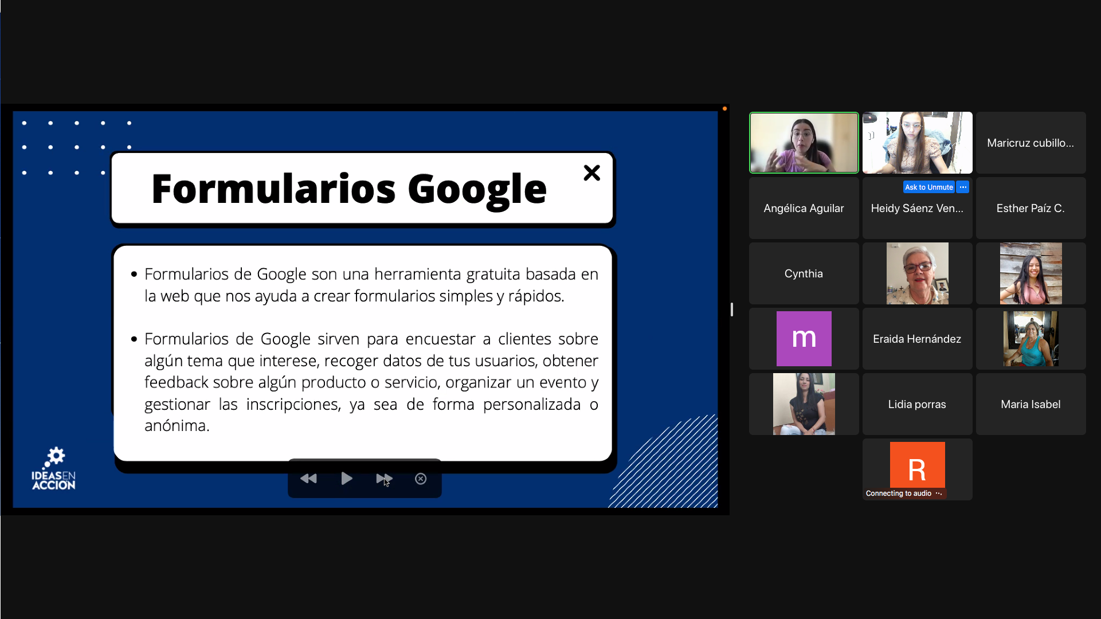This screenshot has width=1101, height=619.
Task: Click the rewind playback control
Action: coord(308,479)
